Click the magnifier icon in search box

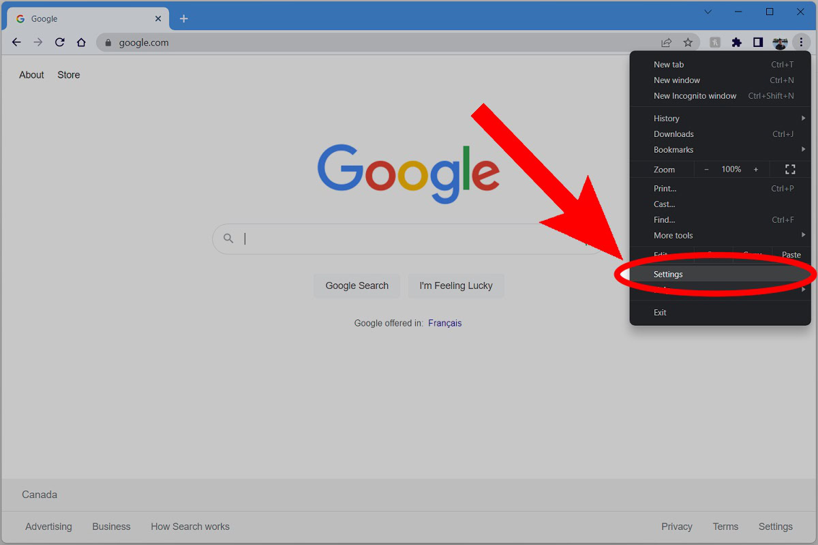(x=228, y=238)
